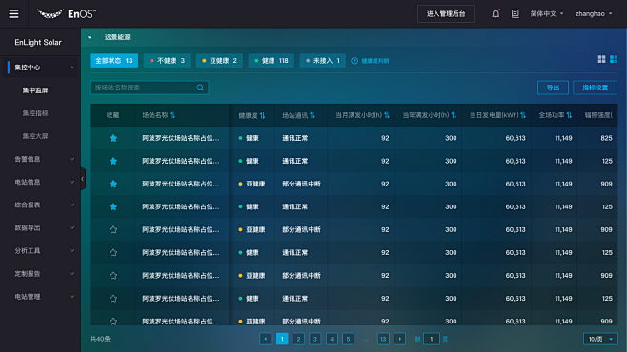Go to page 5
Image resolution: width=627 pixels, height=352 pixels.
(x=349, y=339)
